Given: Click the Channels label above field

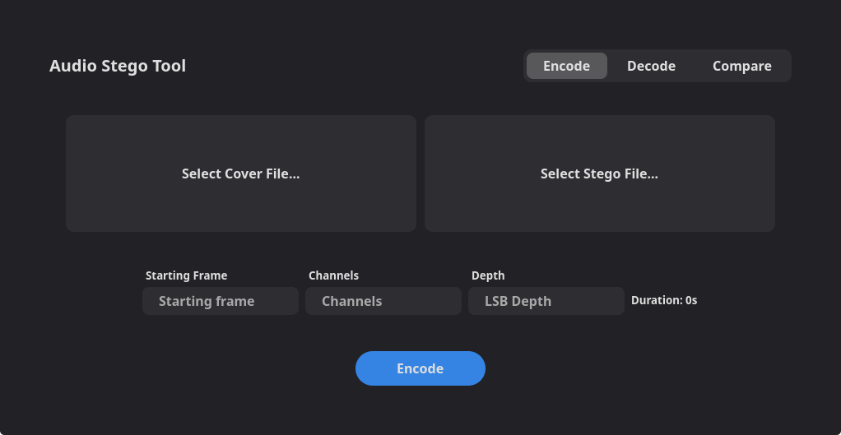Looking at the screenshot, I should click(333, 275).
